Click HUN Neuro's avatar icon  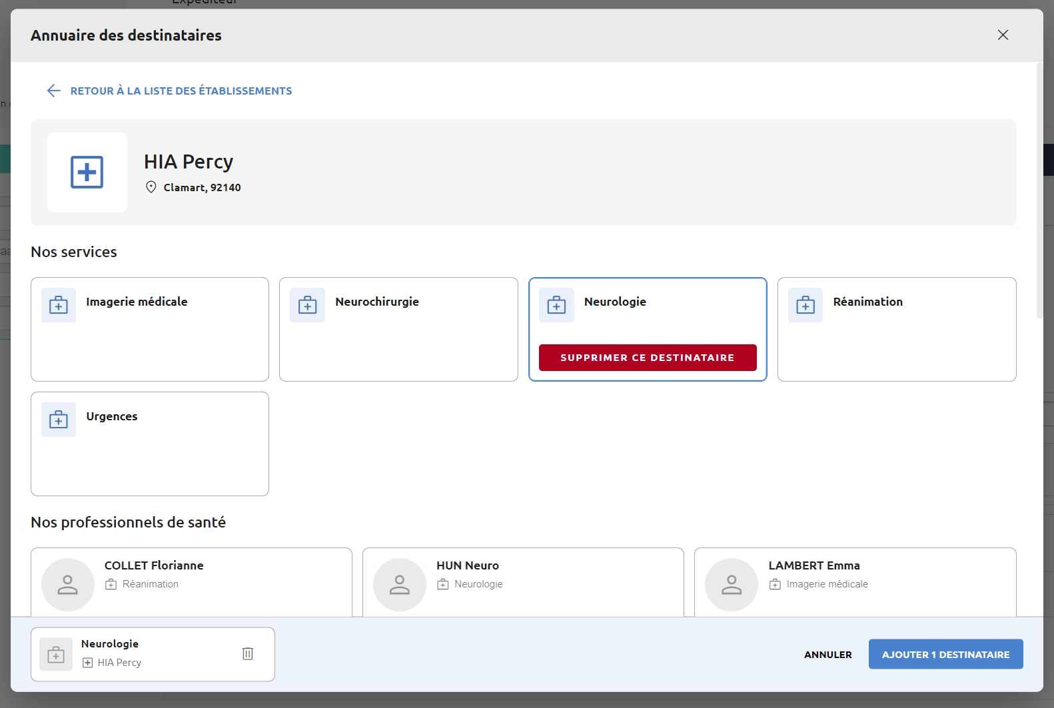[x=400, y=585]
